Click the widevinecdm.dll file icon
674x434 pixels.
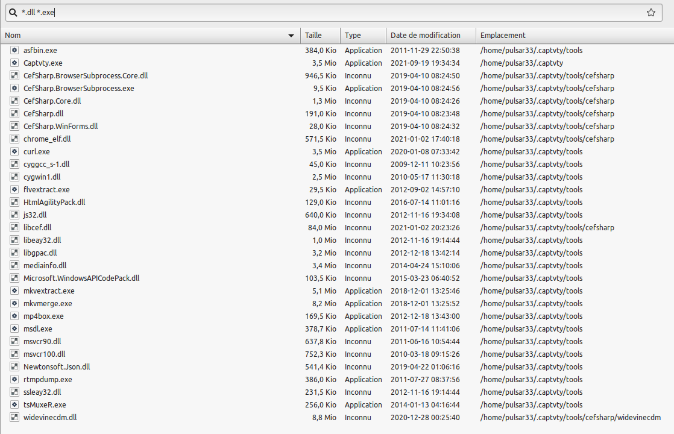14,417
